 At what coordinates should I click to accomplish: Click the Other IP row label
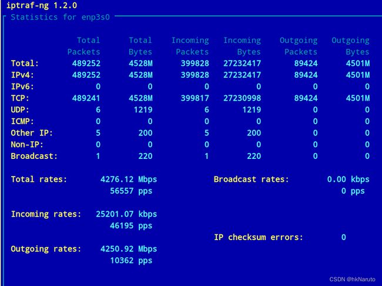tap(32, 133)
